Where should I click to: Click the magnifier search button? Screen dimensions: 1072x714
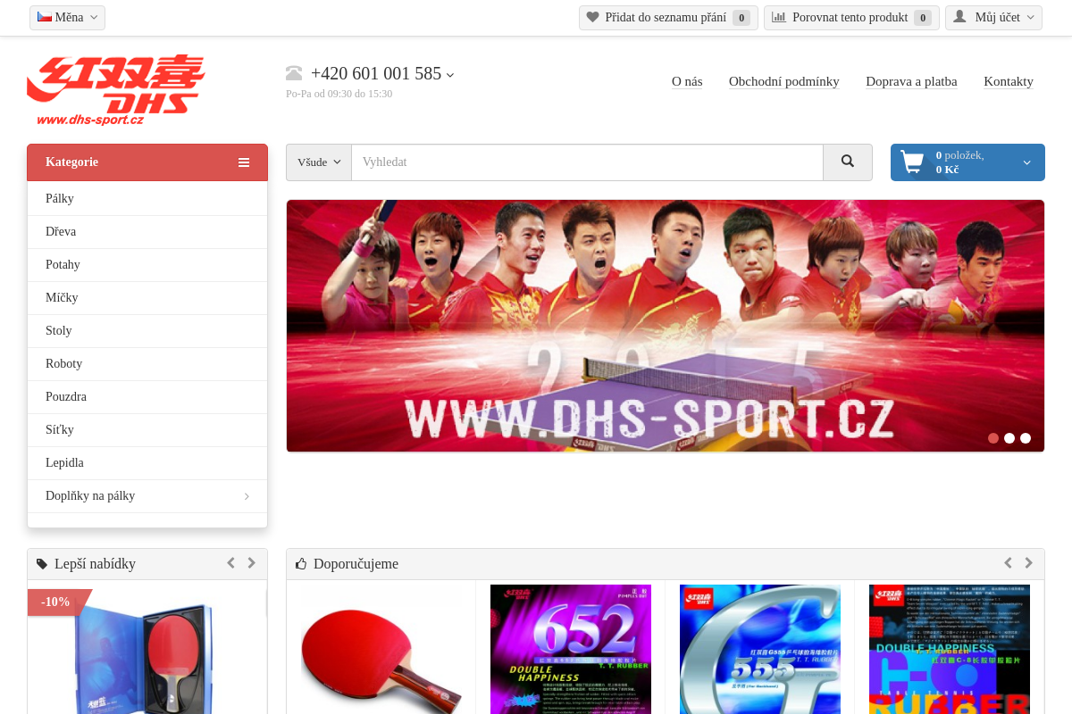pos(848,162)
